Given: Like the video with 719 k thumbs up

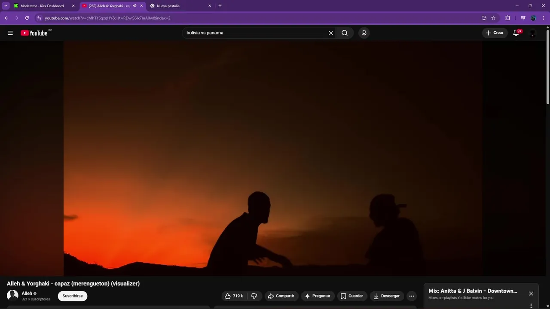Looking at the screenshot, I should pos(234,296).
